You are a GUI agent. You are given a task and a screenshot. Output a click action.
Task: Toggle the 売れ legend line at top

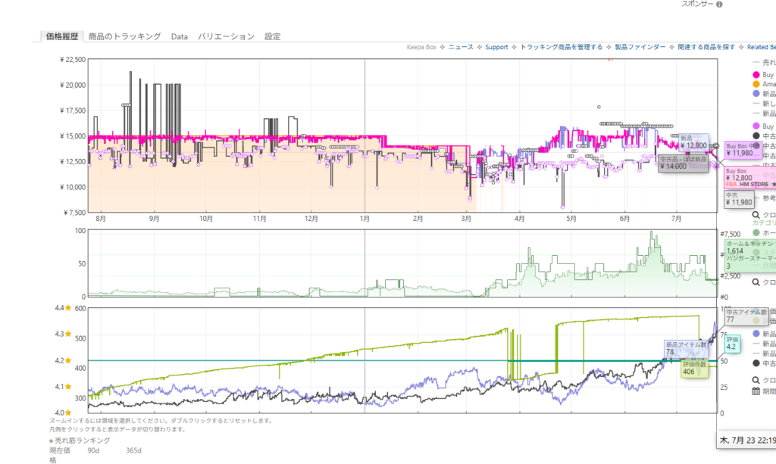pyautogui.click(x=764, y=62)
